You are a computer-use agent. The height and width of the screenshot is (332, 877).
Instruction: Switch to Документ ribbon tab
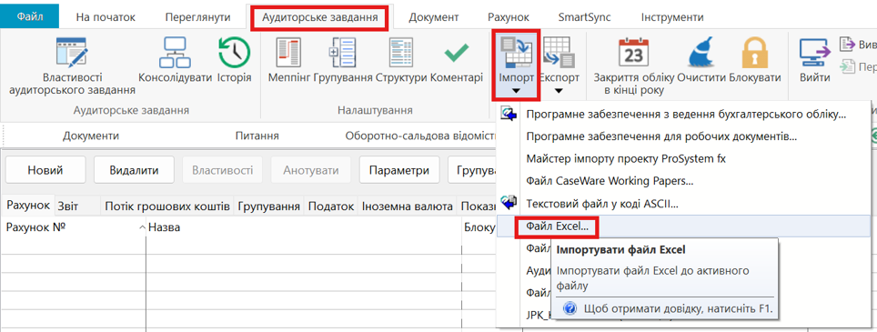[x=433, y=16]
